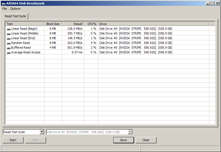Click the disabled Stop button

click(36, 140)
